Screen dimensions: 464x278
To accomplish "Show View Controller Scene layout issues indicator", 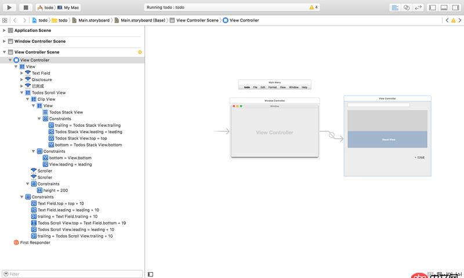I will [x=140, y=52].
